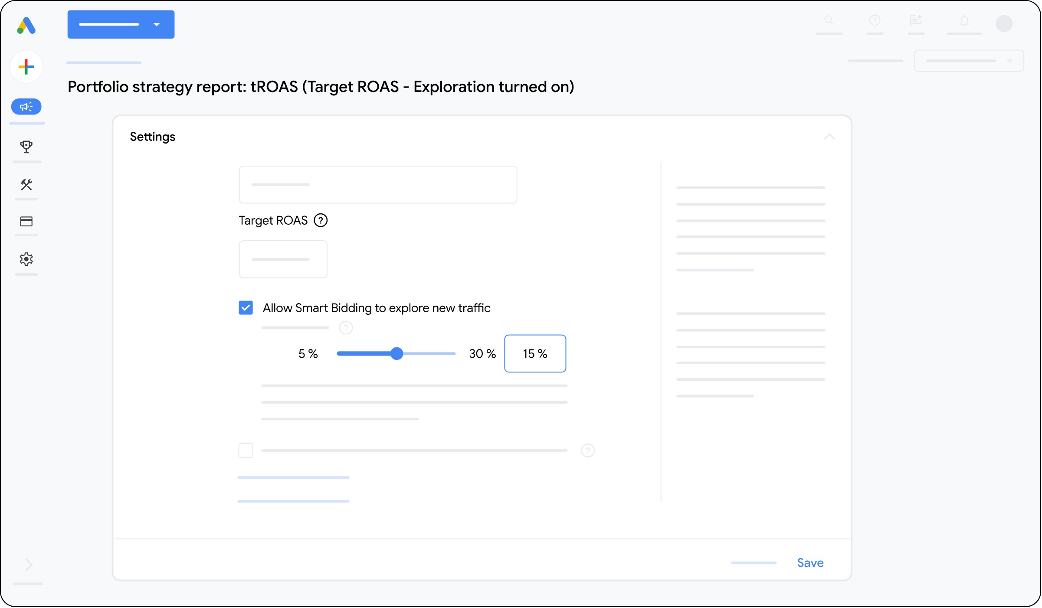1042x608 pixels.
Task: Click the Save button
Action: pyautogui.click(x=810, y=563)
